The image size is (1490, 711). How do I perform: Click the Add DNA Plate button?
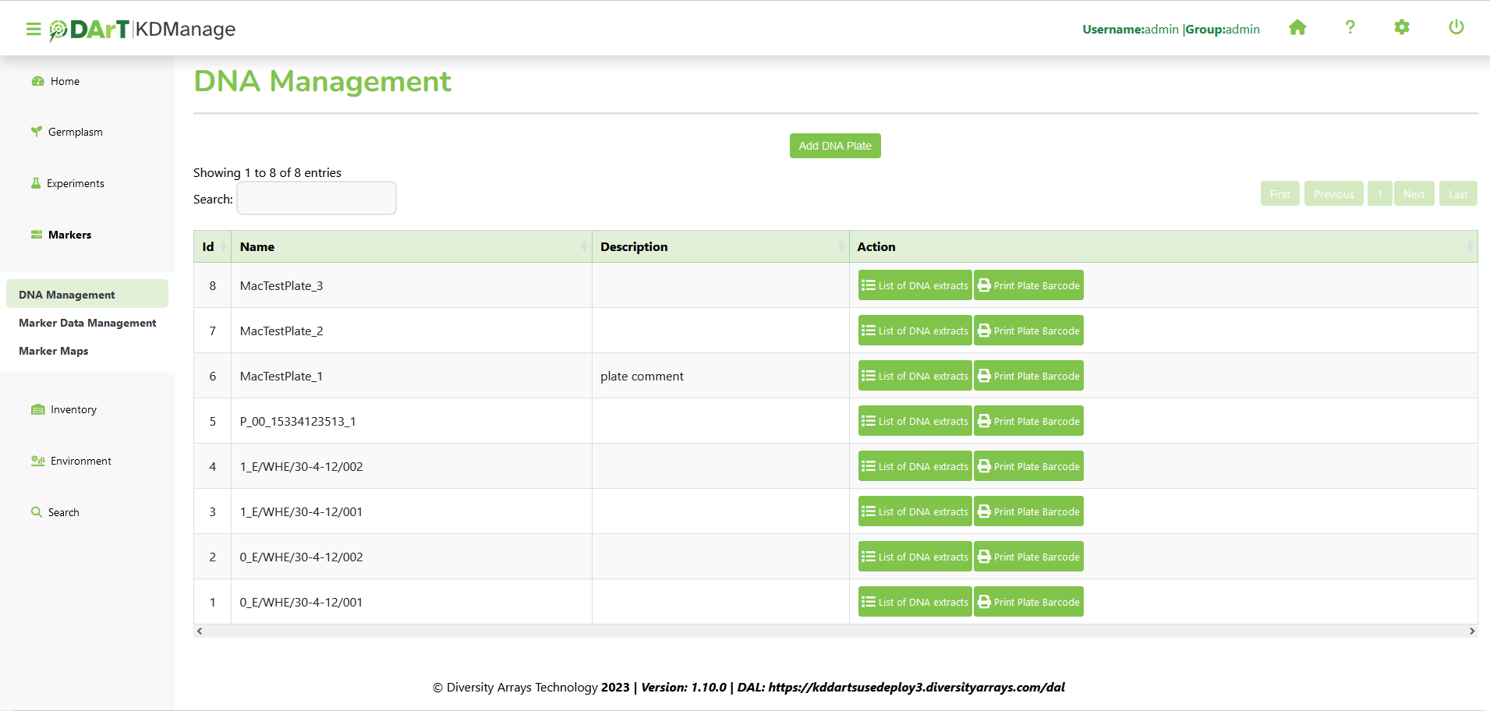coord(834,146)
